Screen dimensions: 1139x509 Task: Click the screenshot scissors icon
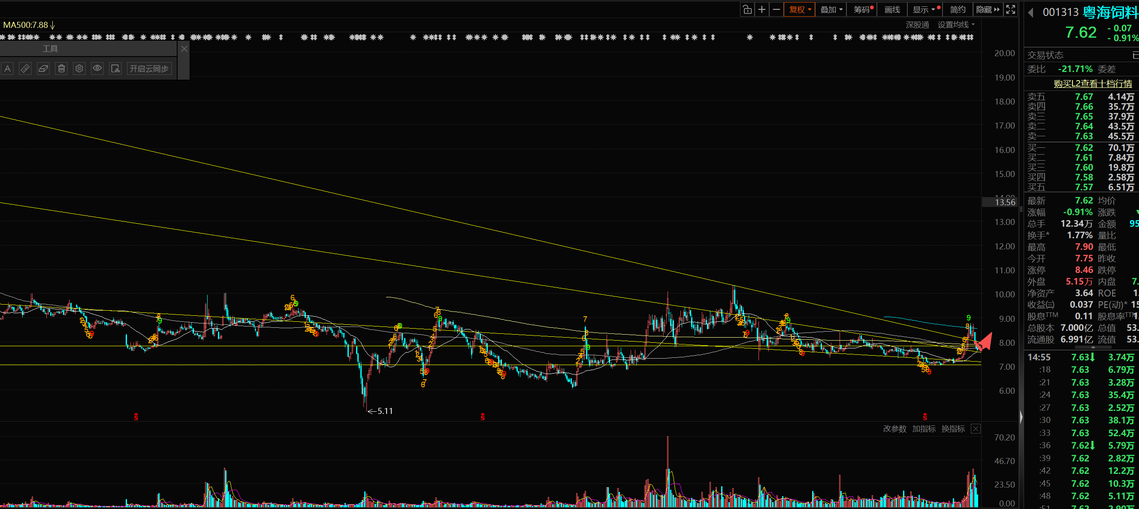point(115,69)
